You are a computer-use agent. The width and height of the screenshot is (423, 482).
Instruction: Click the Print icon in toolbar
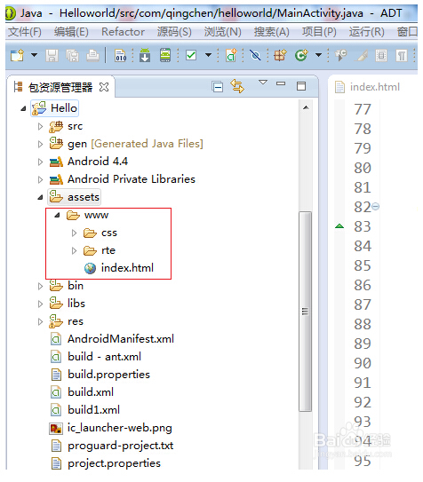[x=92, y=56]
